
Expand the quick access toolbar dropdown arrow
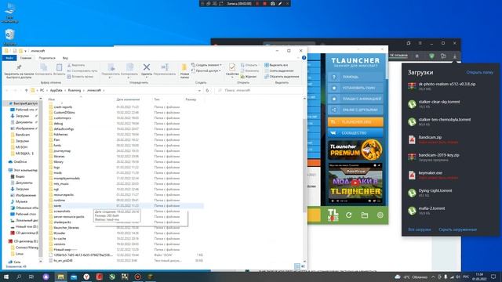pyautogui.click(x=25, y=51)
